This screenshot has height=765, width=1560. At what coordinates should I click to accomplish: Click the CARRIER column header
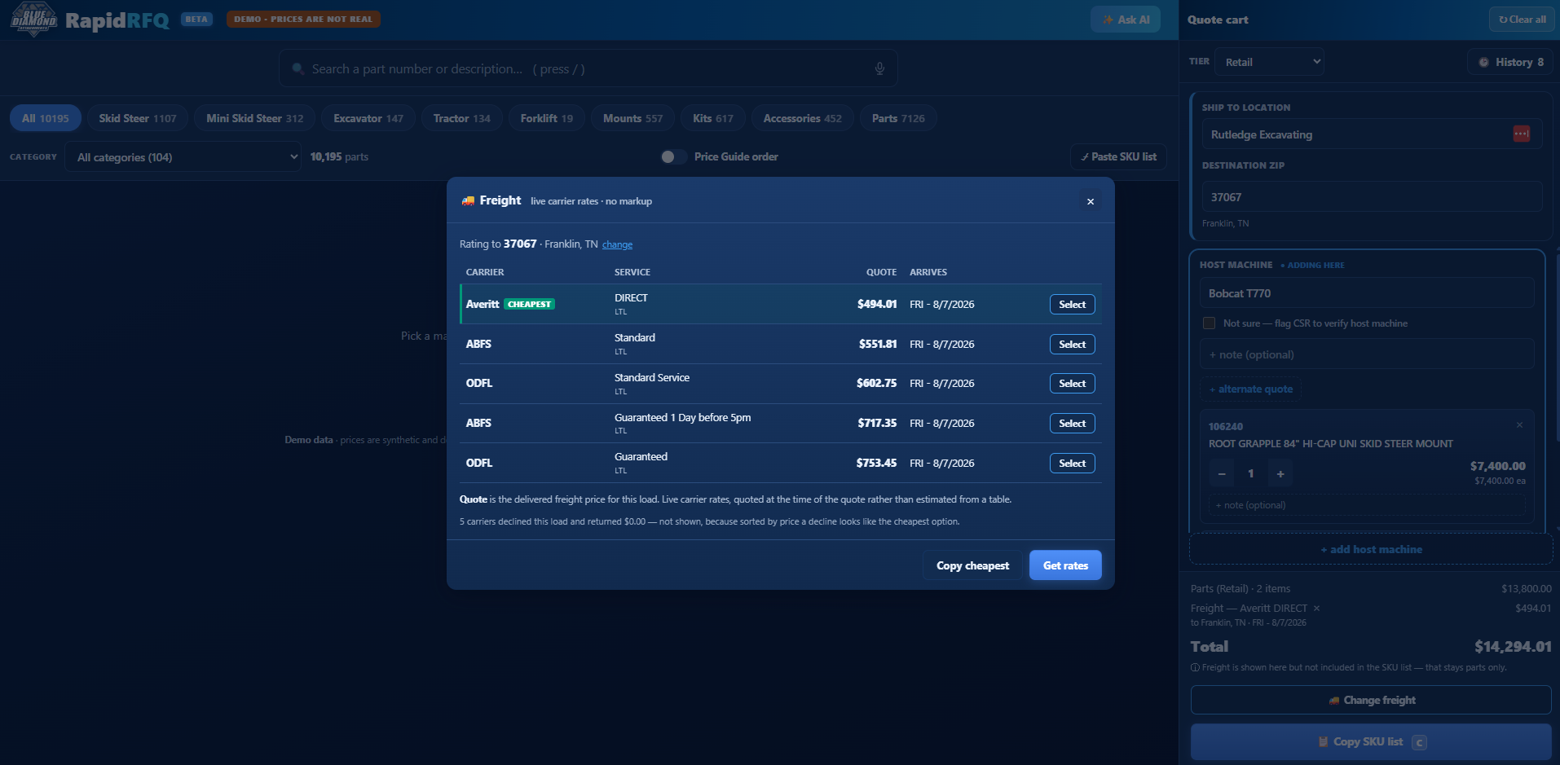pos(485,272)
